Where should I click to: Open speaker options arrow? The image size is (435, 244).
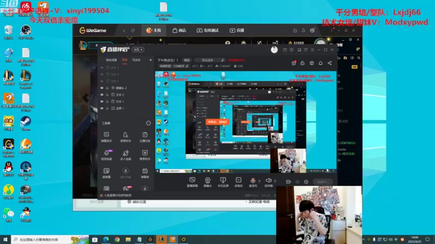[x=275, y=181]
